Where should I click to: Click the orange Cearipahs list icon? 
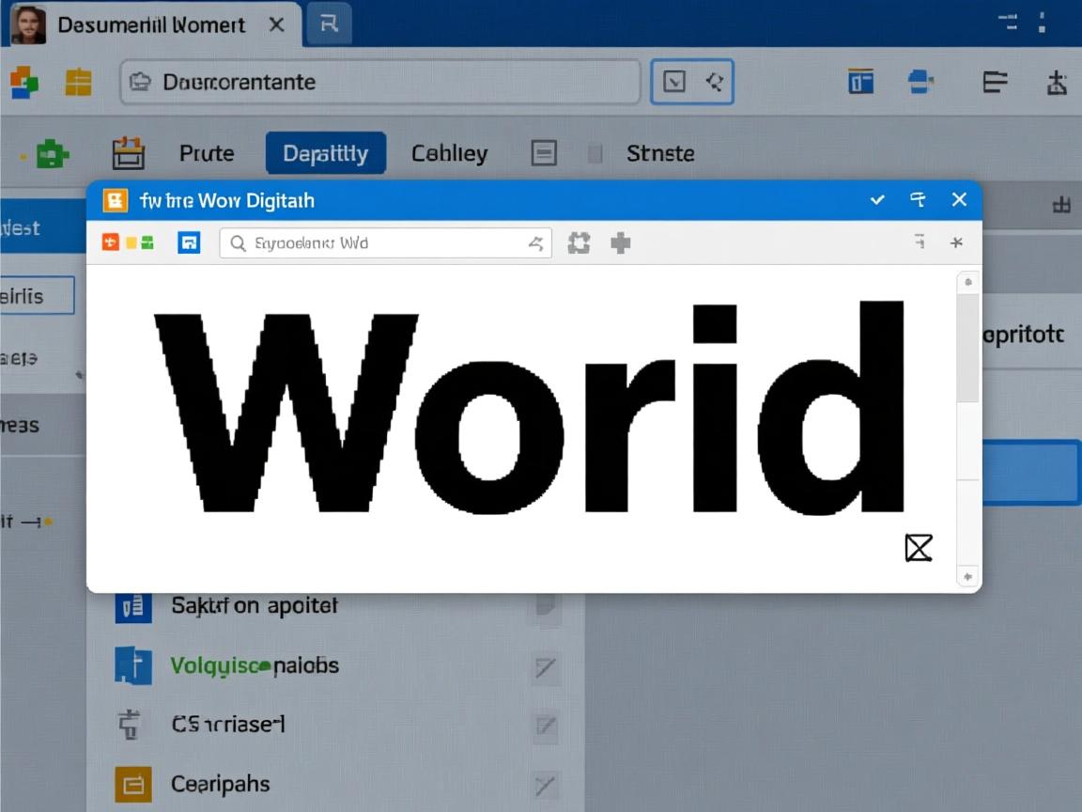(x=132, y=784)
